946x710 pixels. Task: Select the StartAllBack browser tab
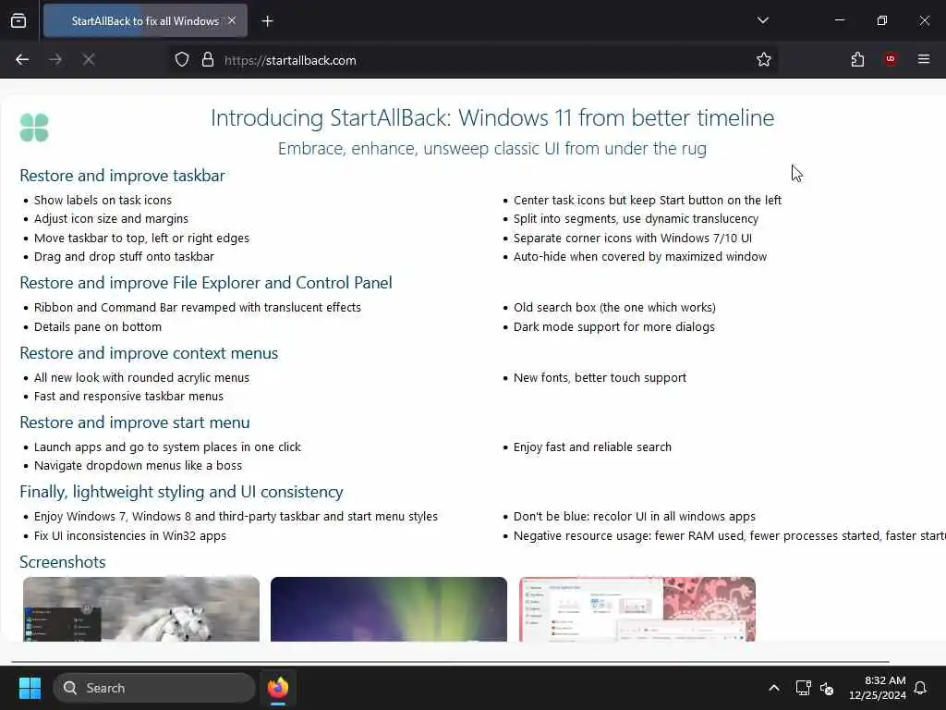click(145, 20)
